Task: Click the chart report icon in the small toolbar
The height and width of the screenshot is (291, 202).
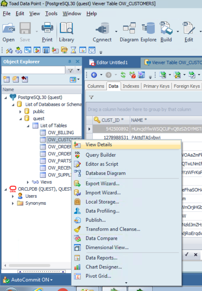Action: click(83, 50)
